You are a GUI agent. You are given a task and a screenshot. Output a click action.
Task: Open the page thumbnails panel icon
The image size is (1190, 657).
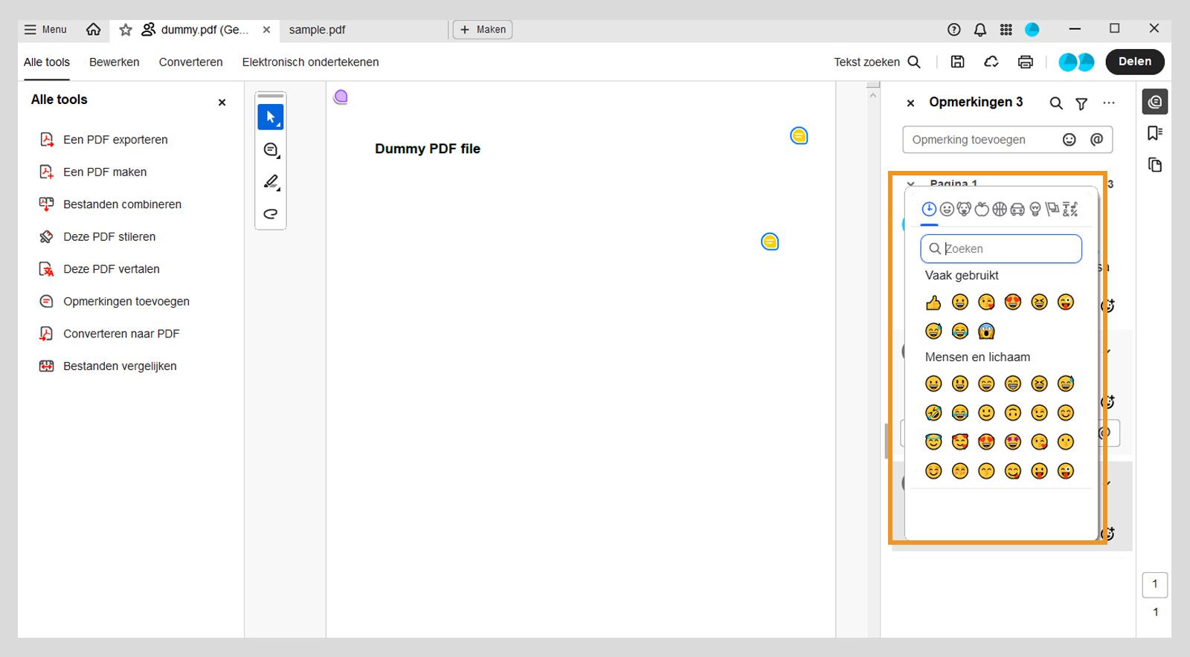coord(1154,165)
